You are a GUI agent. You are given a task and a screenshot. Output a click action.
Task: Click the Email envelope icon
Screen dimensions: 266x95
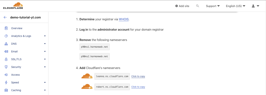6,51
